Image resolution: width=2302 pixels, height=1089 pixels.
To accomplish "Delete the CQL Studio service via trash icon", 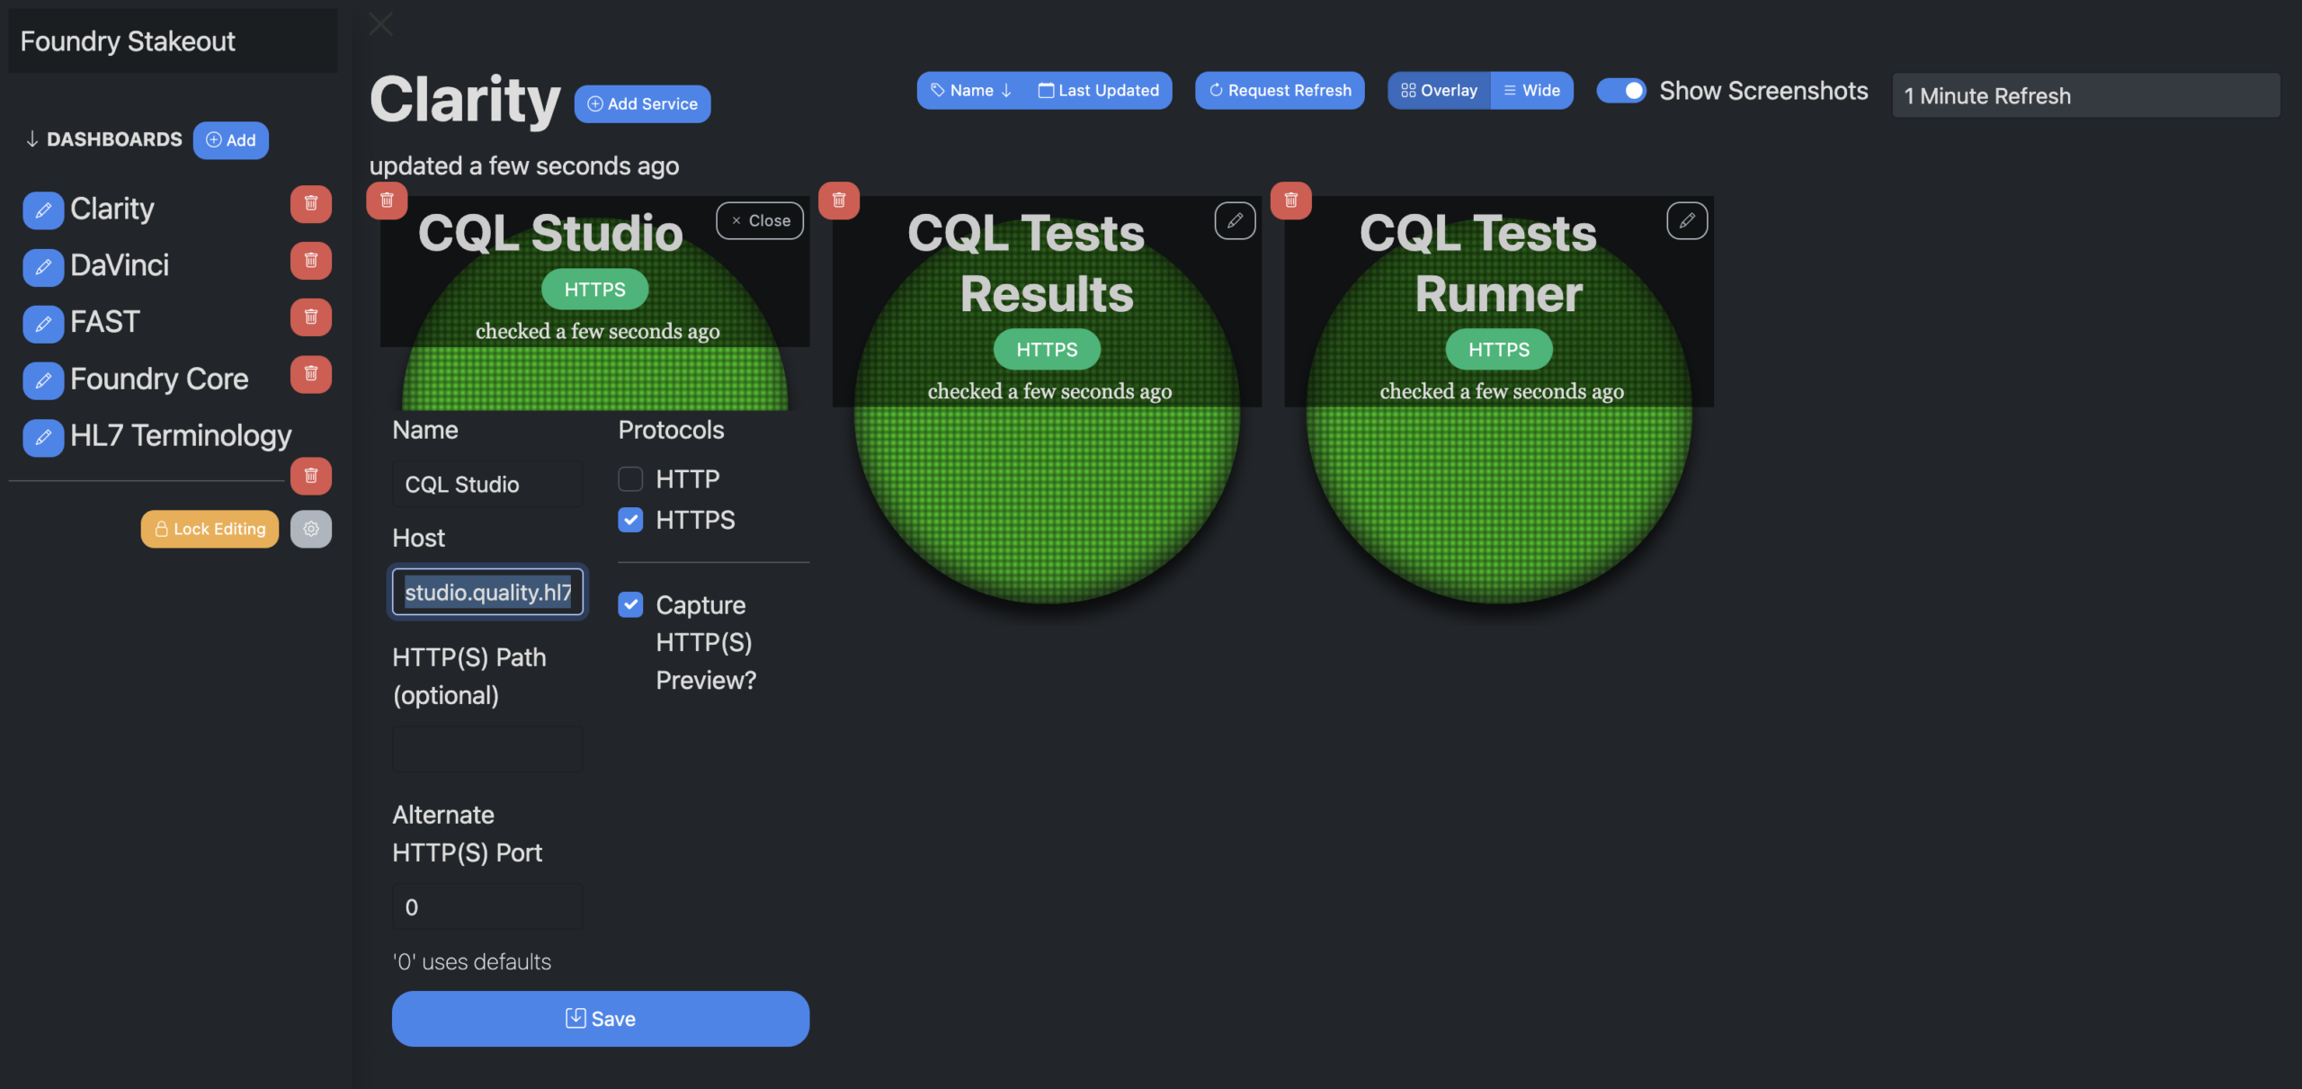I will (x=387, y=200).
